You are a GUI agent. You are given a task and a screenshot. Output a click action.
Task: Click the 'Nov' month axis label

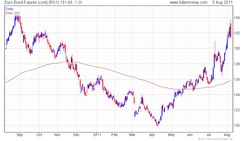tap(57, 135)
